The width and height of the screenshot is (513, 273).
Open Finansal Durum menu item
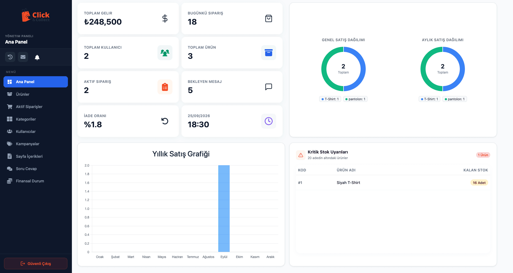tap(36, 181)
